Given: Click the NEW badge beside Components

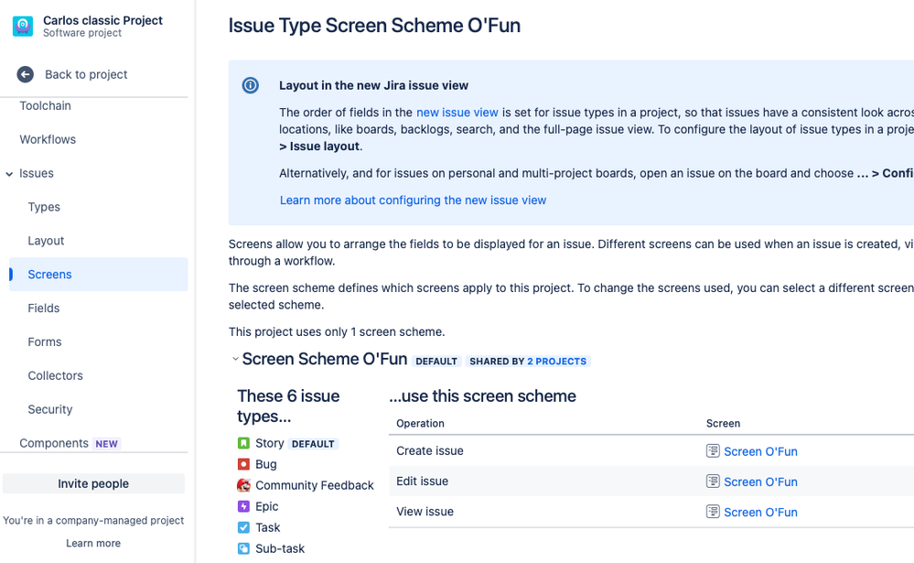Looking at the screenshot, I should click(x=107, y=444).
